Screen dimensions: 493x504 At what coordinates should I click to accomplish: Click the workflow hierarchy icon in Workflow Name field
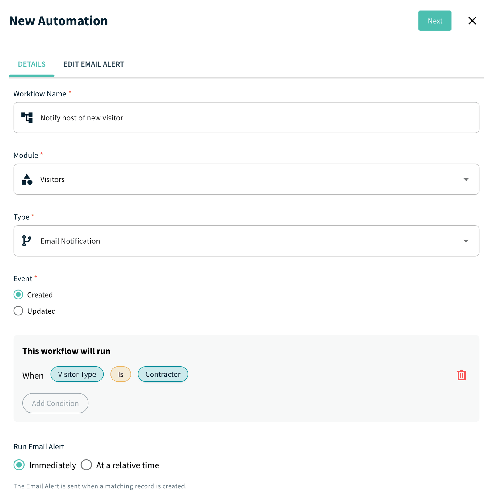[x=27, y=118]
